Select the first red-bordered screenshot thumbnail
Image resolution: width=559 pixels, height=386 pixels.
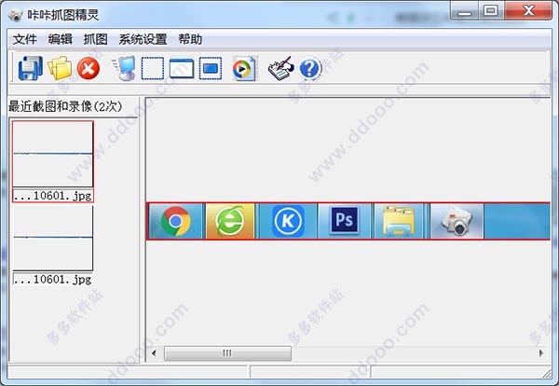tap(53, 161)
